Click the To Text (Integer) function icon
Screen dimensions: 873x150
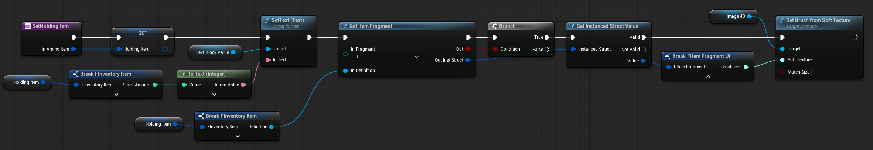tap(183, 74)
